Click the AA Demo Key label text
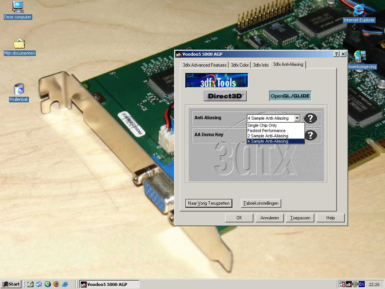Image resolution: width=385 pixels, height=289 pixels. (x=209, y=135)
